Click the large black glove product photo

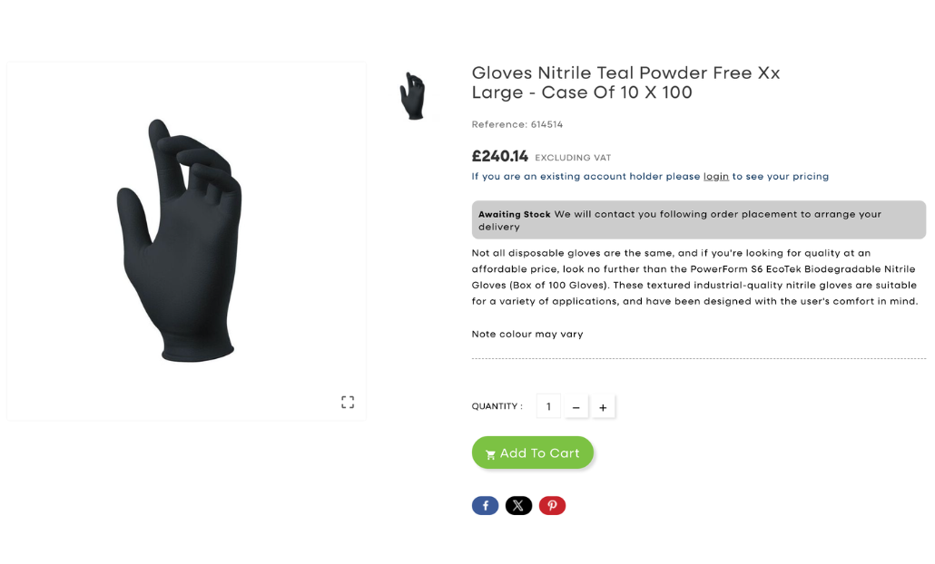(x=186, y=240)
